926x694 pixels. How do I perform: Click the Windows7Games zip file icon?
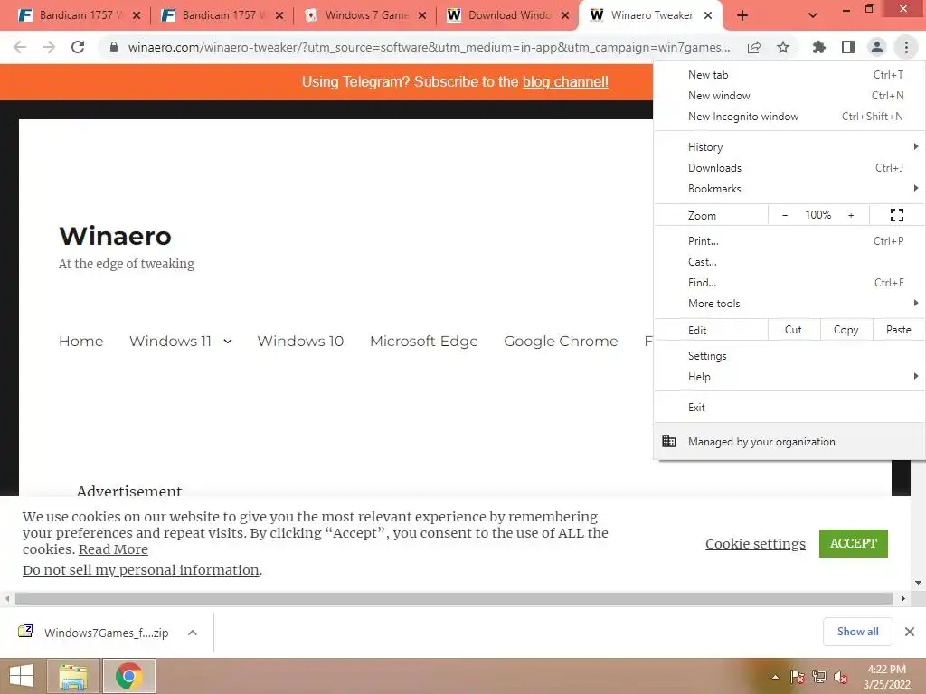pyautogui.click(x=25, y=632)
